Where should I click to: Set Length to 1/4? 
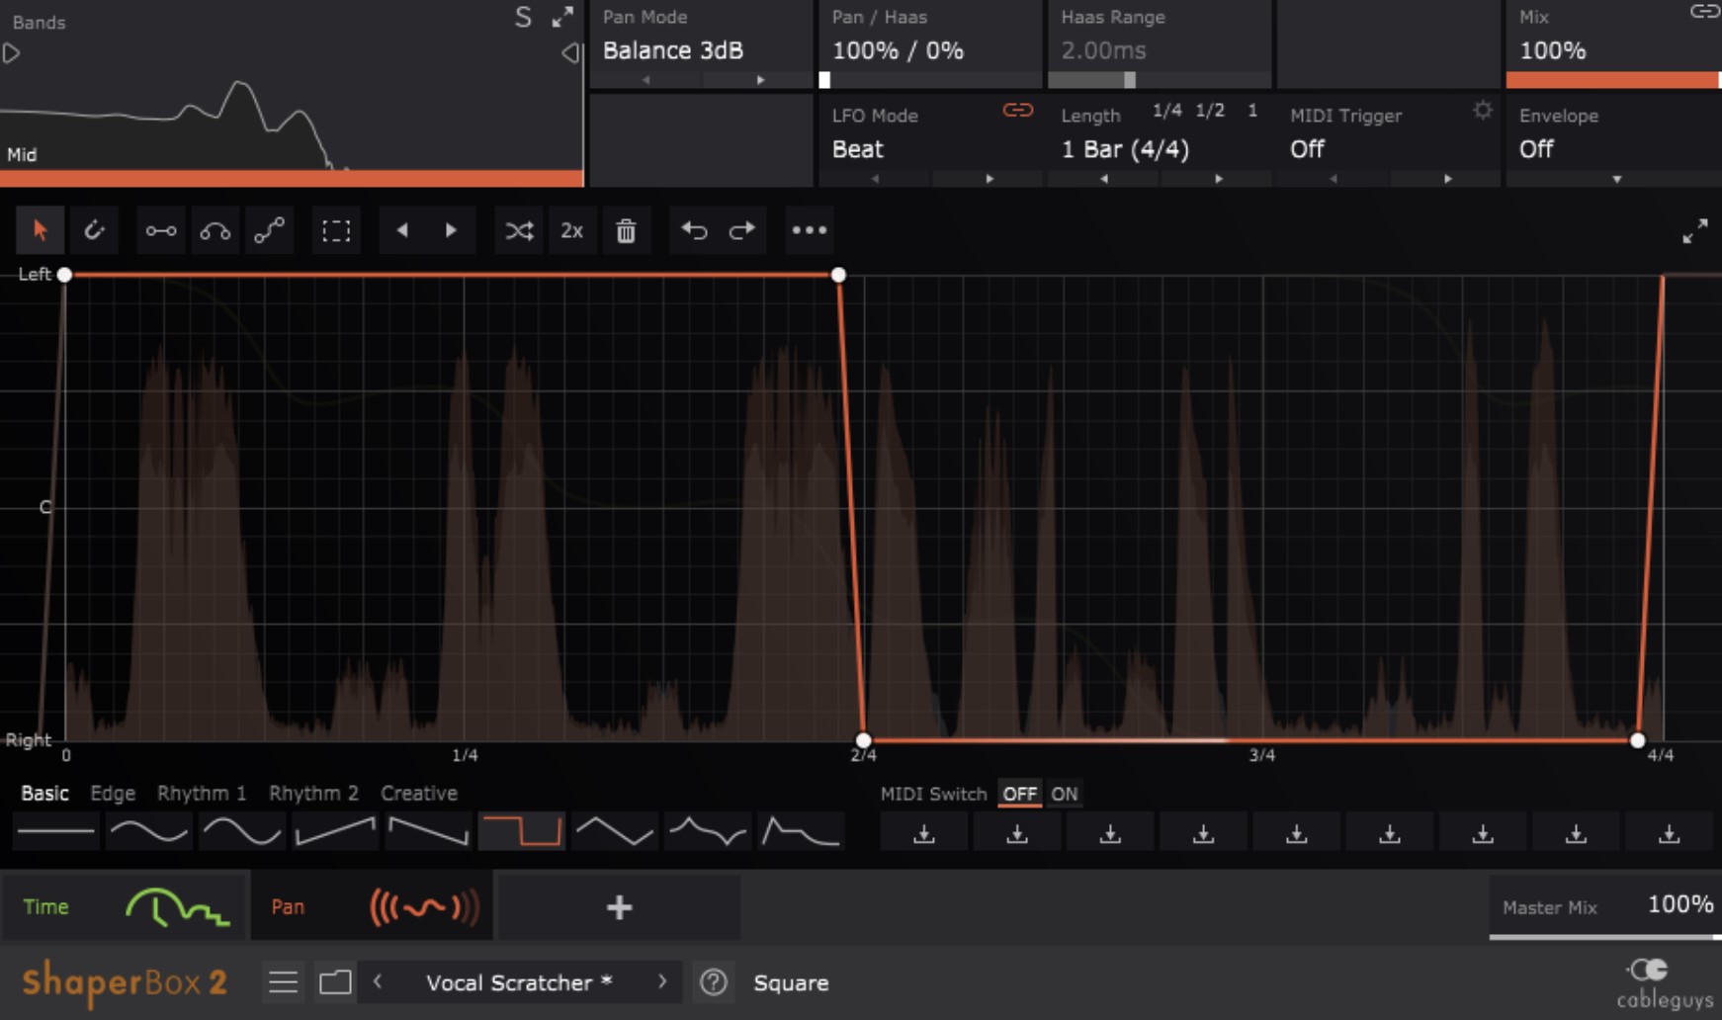click(1167, 111)
